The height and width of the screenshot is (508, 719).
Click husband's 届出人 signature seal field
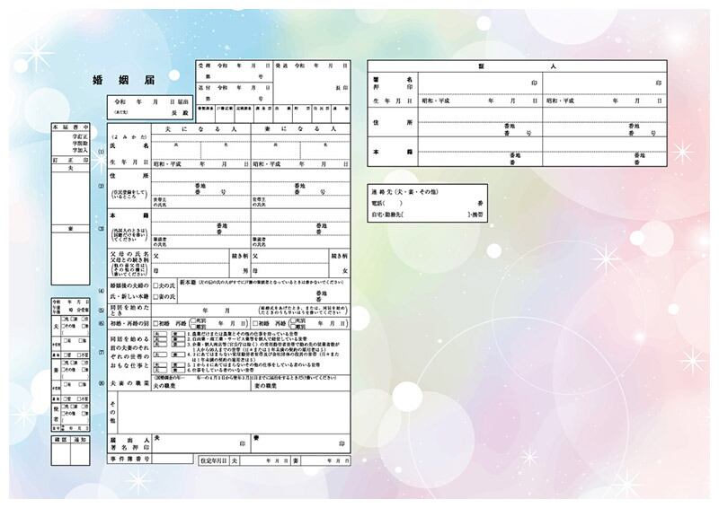point(200,443)
